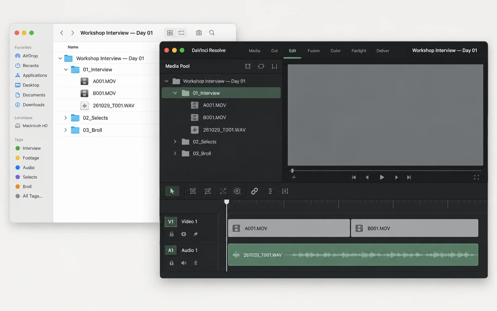Switch to the Cut page tab
497x311 pixels.
click(275, 51)
